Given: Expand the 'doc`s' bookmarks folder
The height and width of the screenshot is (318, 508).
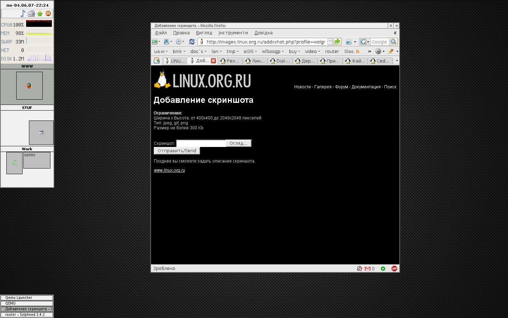Looking at the screenshot, I should [x=198, y=51].
